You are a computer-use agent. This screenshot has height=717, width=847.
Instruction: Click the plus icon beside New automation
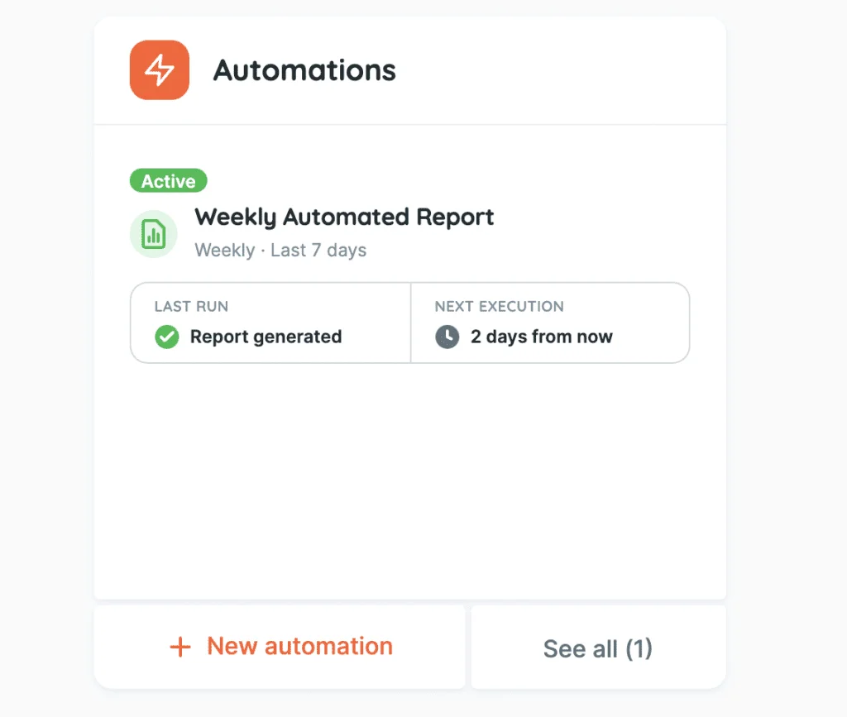(179, 647)
